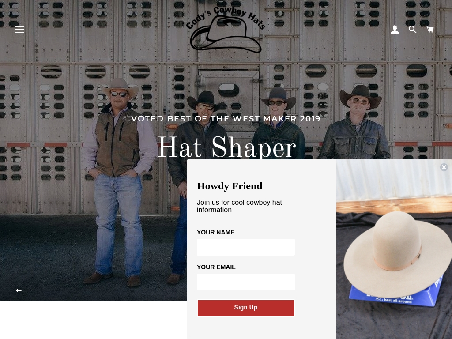Go to previous slide with the left arrow
Image resolution: width=452 pixels, height=339 pixels.
coord(19,290)
